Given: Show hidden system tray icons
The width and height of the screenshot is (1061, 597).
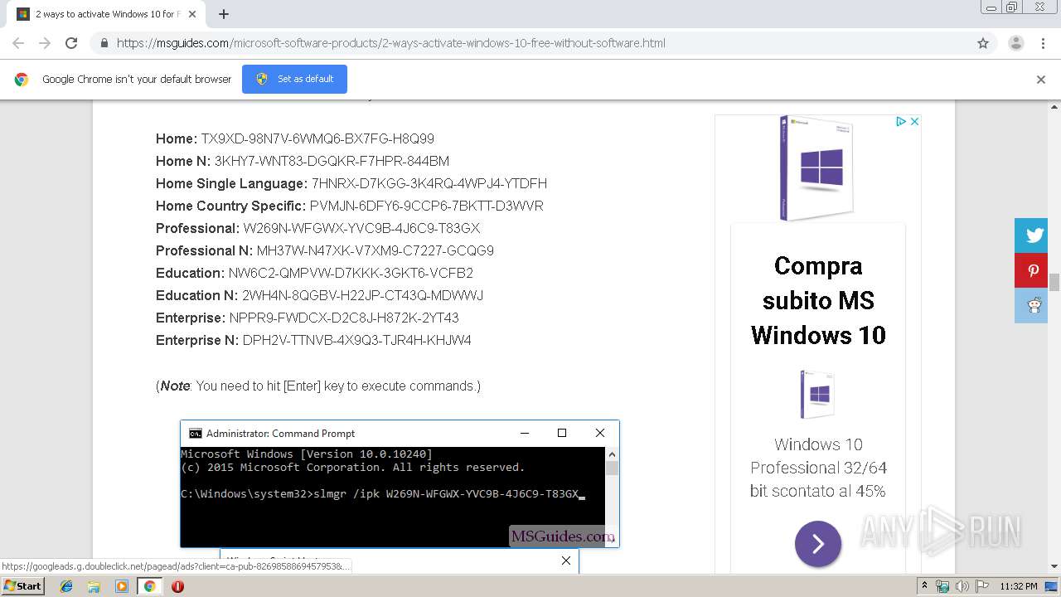Looking at the screenshot, I should (x=925, y=586).
